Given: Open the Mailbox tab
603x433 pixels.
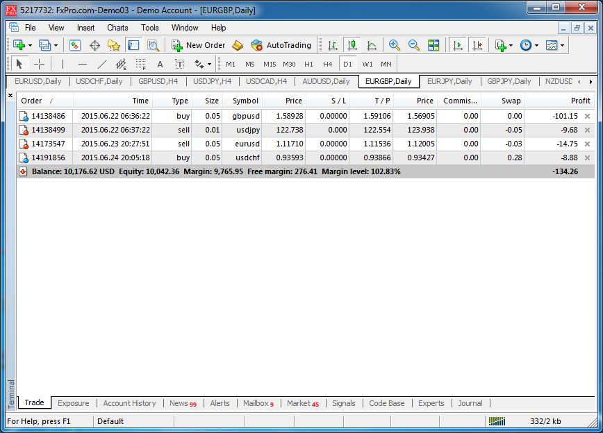Looking at the screenshot, I should (258, 403).
